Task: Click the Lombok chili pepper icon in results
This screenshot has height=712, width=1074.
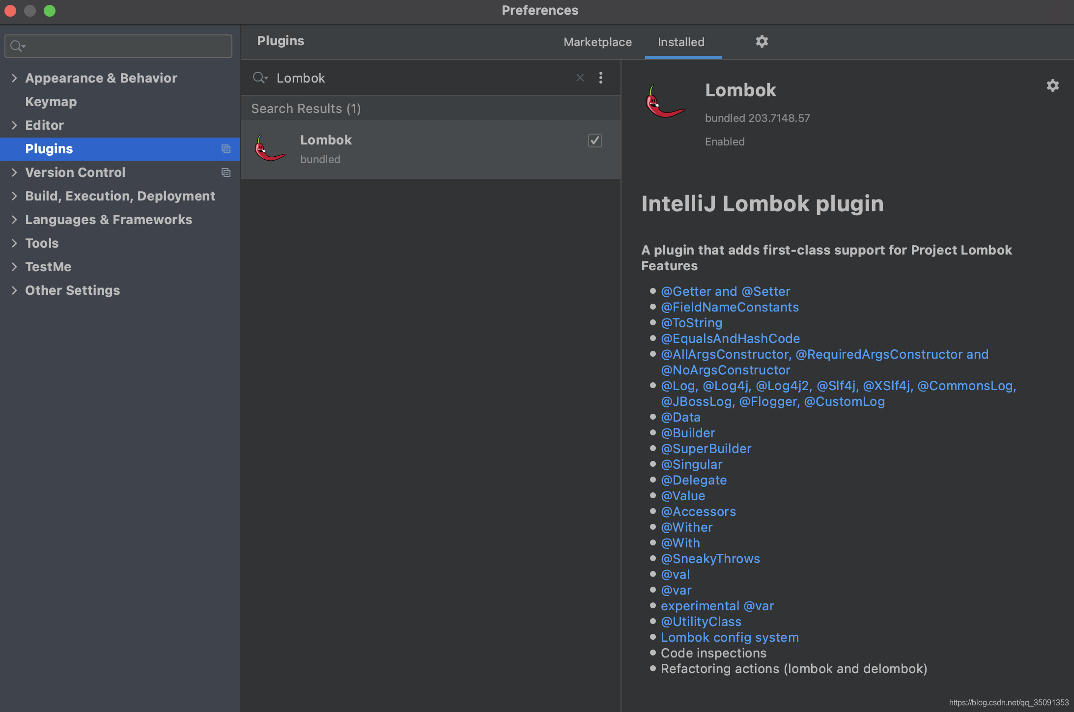Action: 270,148
